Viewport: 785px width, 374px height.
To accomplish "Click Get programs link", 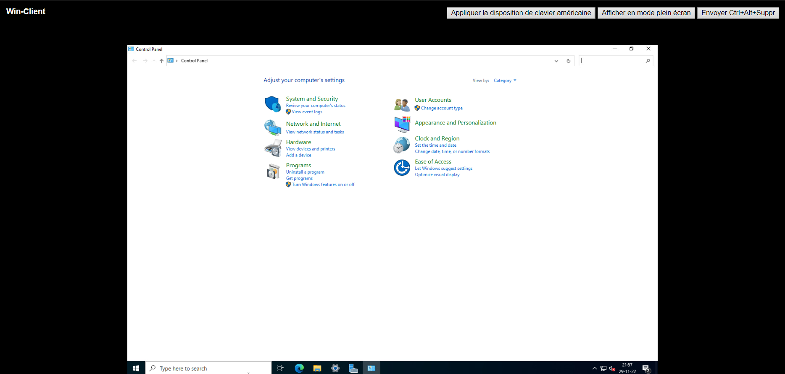I will point(299,178).
